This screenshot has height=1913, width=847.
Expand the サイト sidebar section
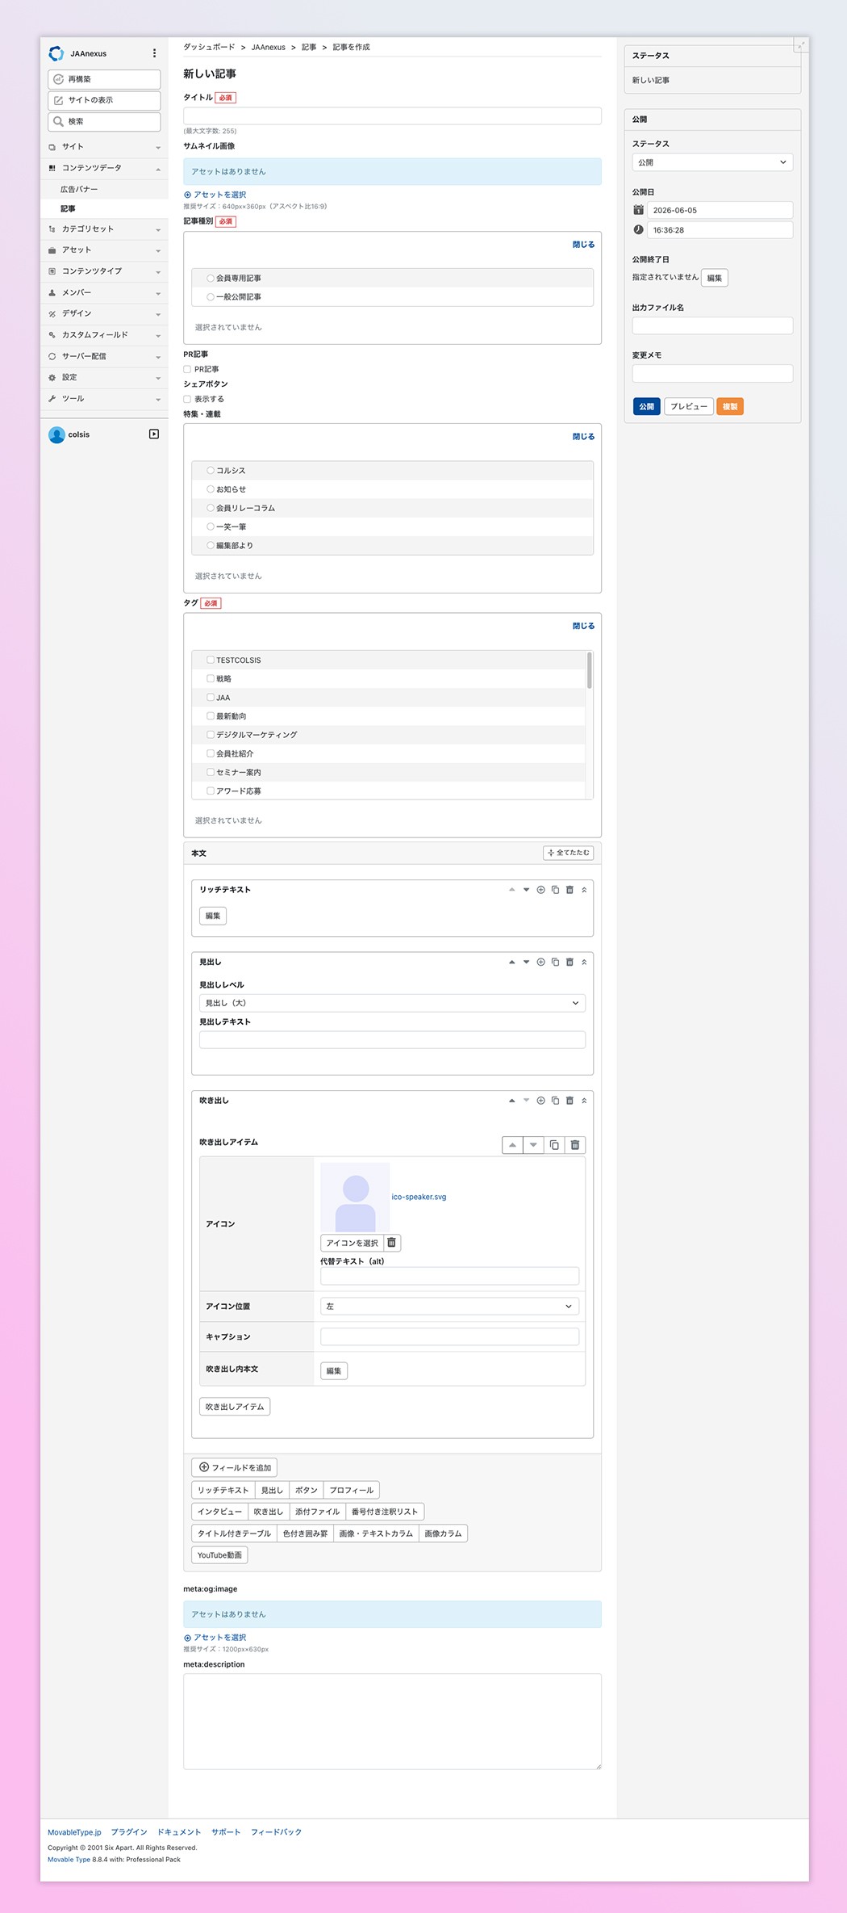105,147
